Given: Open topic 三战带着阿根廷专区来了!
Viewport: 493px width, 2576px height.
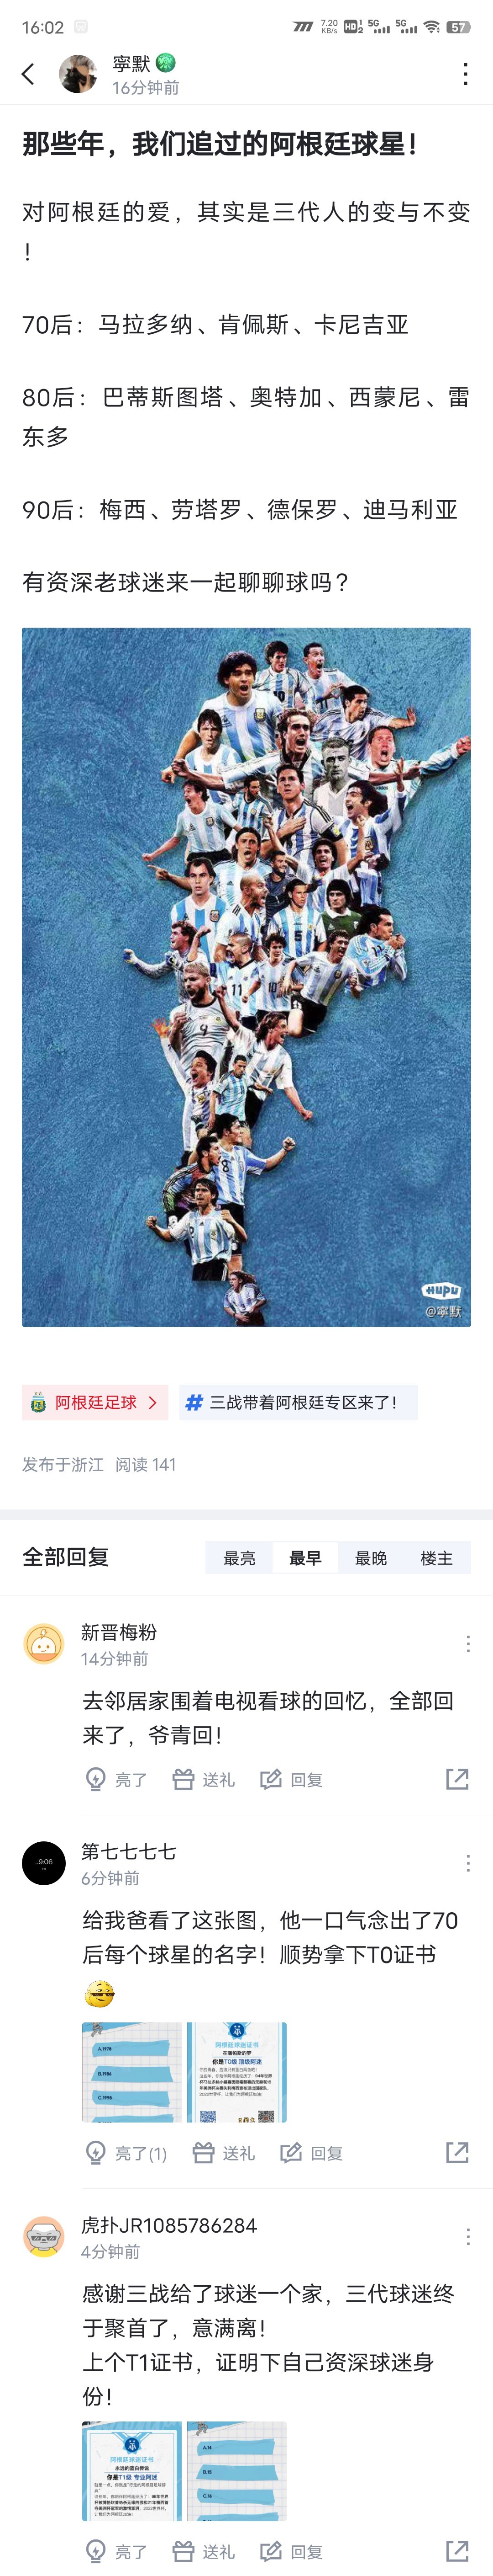Looking at the screenshot, I should (299, 1402).
